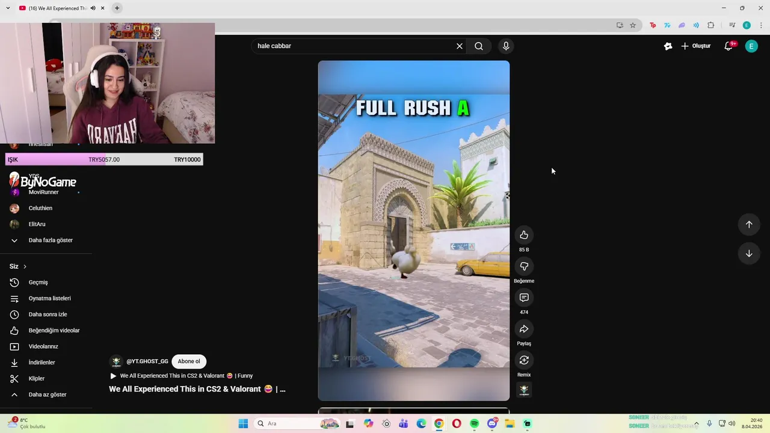This screenshot has height=433, width=770.
Task: Open the Oluştur create menu
Action: click(696, 46)
